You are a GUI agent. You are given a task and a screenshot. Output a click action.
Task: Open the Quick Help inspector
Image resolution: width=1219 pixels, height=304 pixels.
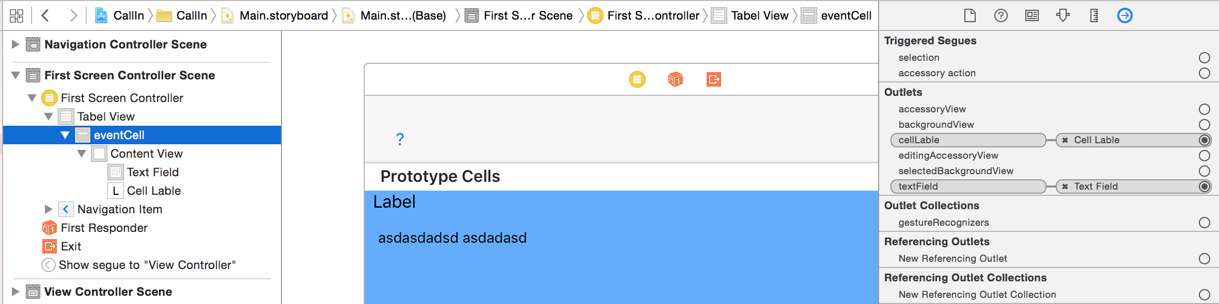(1001, 16)
